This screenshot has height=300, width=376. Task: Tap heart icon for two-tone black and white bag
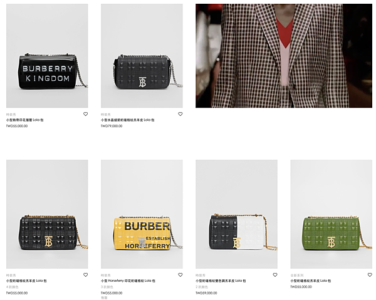pyautogui.click(x=275, y=275)
